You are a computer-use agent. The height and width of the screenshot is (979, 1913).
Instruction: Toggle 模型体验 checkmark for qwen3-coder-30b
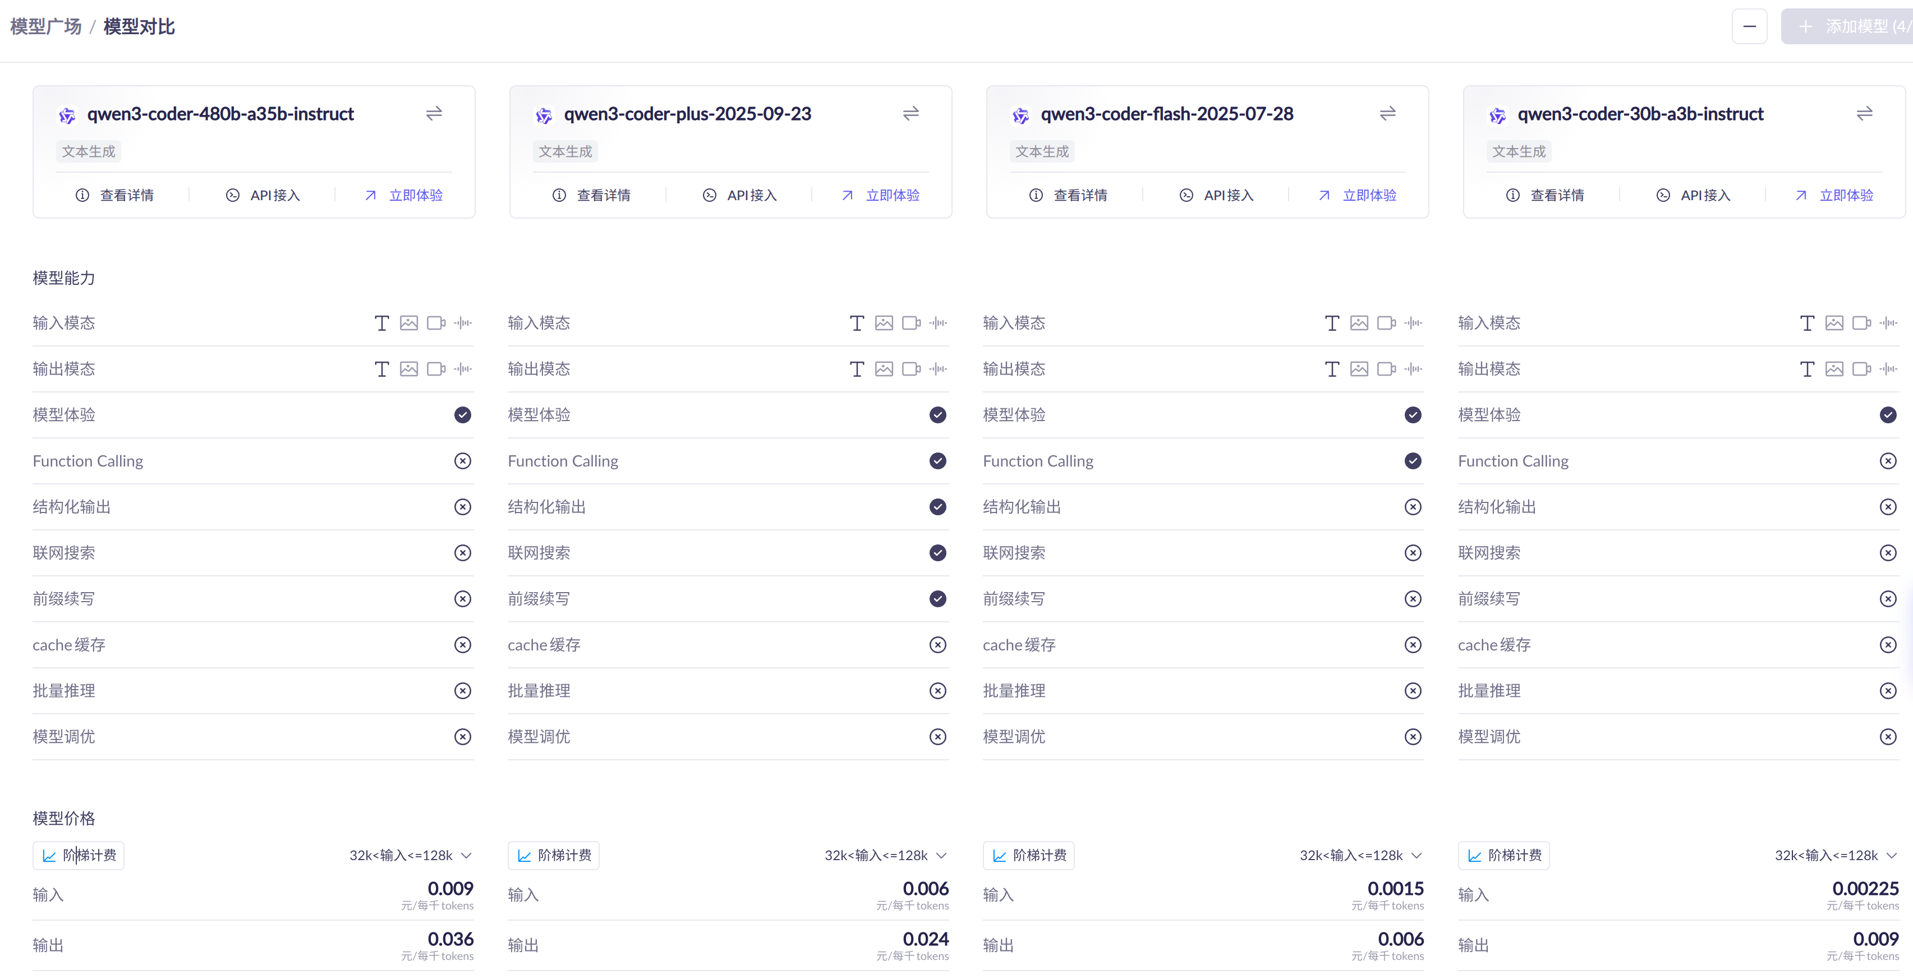pos(1888,415)
